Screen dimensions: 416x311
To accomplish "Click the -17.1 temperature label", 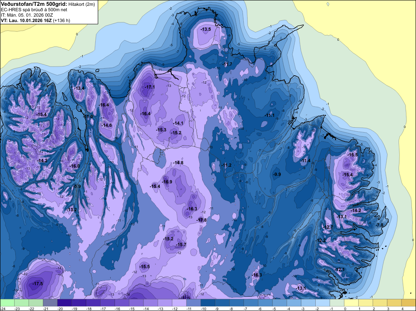I will click(x=150, y=87).
